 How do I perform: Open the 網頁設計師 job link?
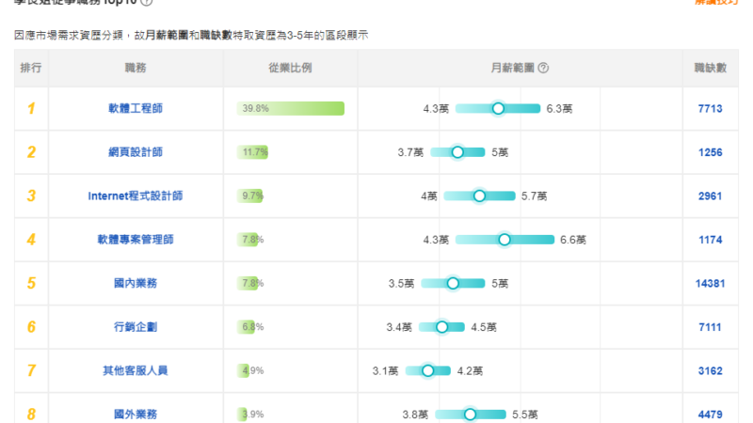(x=135, y=152)
